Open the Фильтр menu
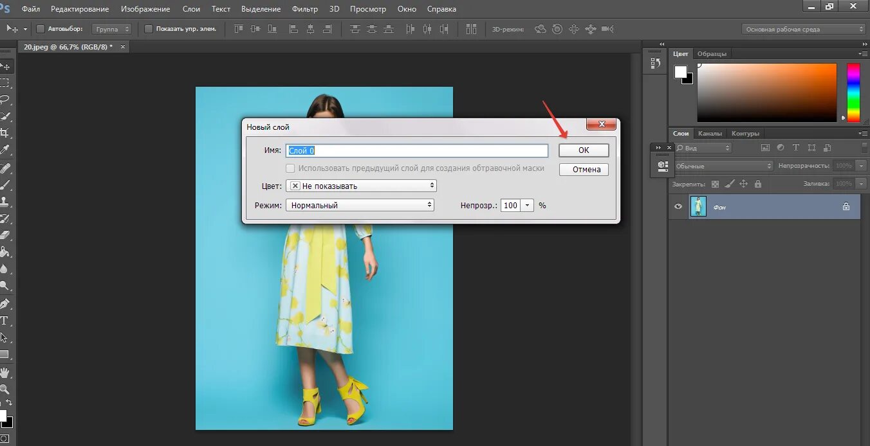 tap(304, 9)
